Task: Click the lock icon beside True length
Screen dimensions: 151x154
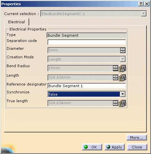Action: coord(123,103)
